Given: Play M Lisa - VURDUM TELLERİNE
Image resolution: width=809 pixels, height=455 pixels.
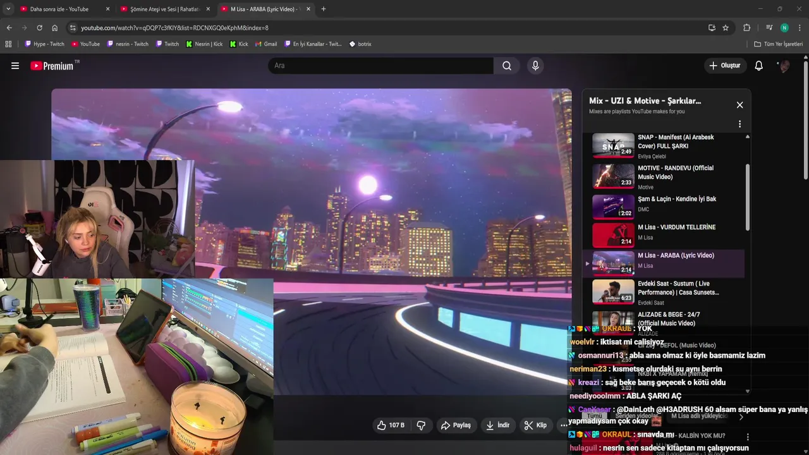Looking at the screenshot, I should [663, 234].
